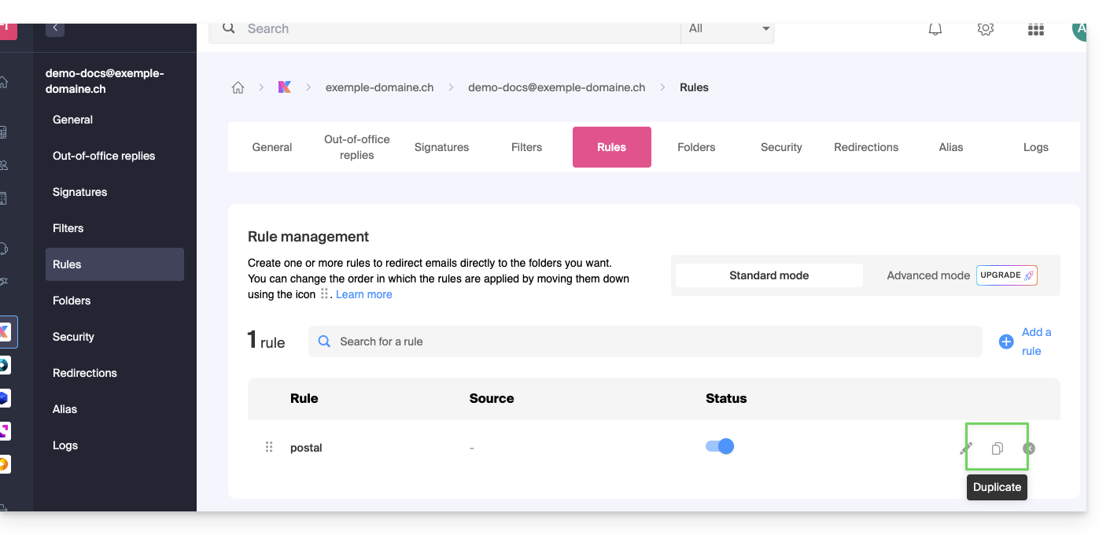This screenshot has width=1110, height=535.
Task: Select Signatures in the left sidebar
Action: pos(79,192)
